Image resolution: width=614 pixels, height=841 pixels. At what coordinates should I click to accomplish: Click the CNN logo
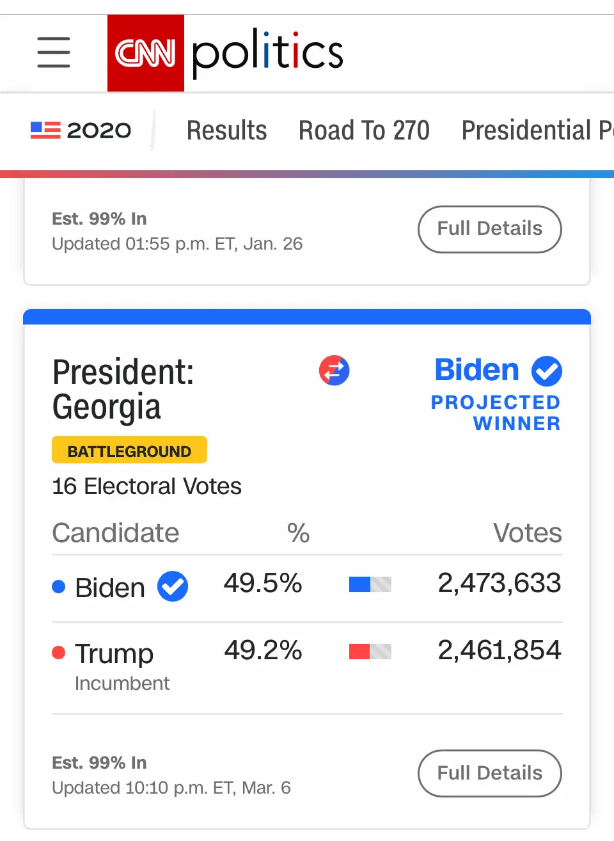coord(146,53)
